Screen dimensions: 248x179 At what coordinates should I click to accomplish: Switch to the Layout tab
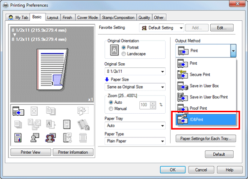[53, 17]
